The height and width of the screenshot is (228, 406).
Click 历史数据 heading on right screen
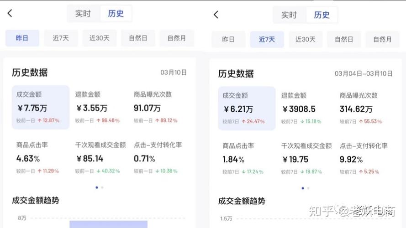point(236,74)
